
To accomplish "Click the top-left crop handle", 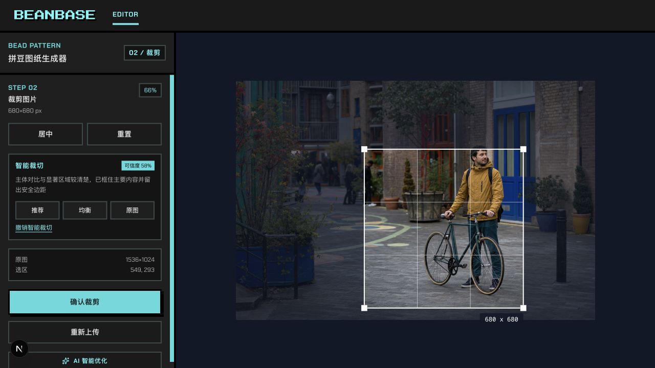I will (364, 149).
